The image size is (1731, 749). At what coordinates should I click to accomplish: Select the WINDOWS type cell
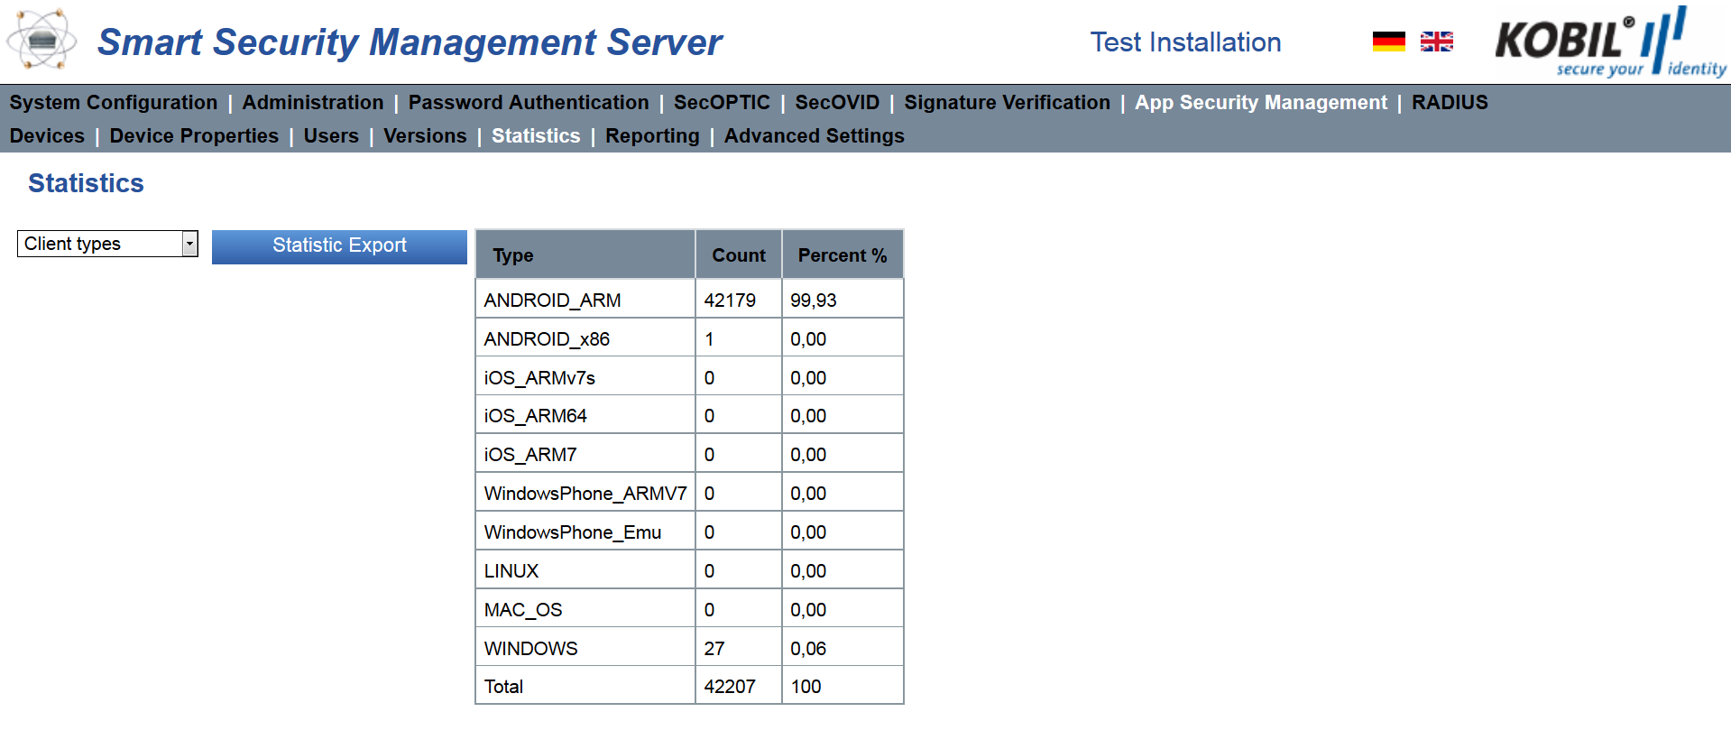(x=585, y=648)
